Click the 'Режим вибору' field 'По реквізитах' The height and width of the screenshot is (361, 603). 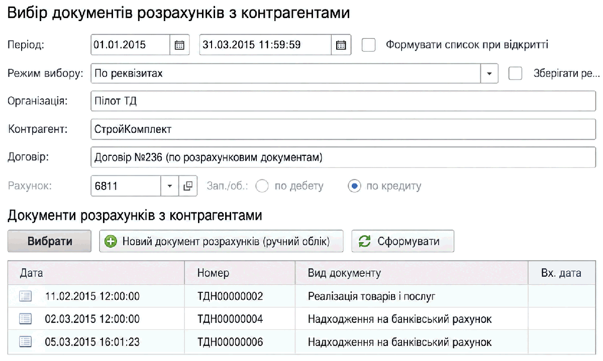[285, 74]
